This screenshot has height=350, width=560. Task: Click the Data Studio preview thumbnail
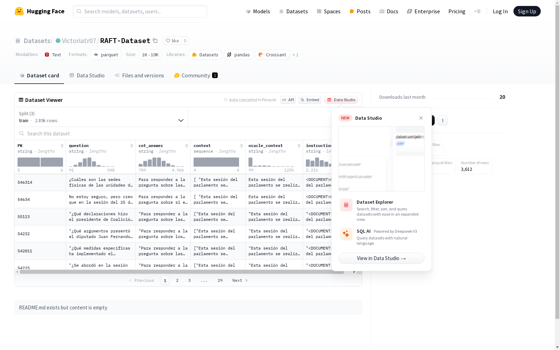click(x=381, y=159)
